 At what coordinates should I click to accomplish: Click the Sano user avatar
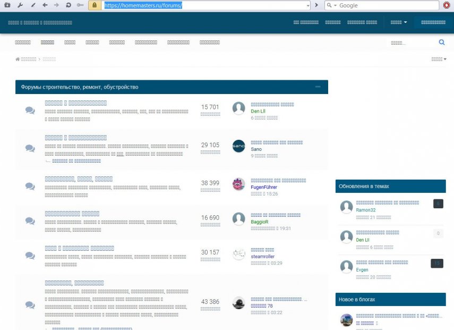pos(239,146)
